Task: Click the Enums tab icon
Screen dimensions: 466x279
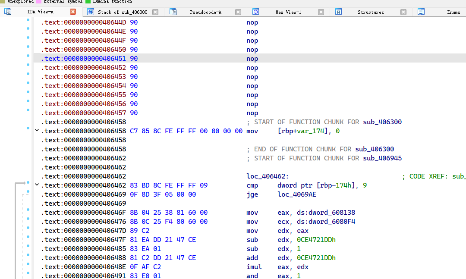Action: [421, 12]
